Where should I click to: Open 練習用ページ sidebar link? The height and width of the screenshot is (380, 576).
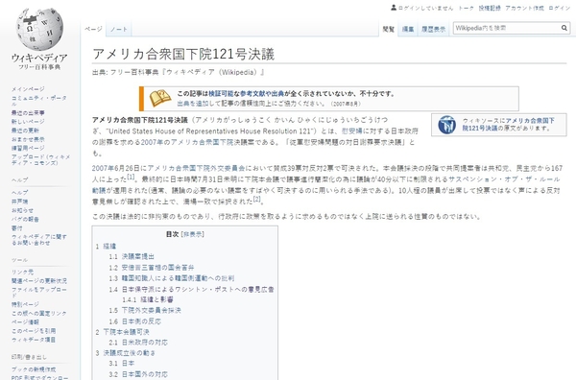click(x=28, y=148)
